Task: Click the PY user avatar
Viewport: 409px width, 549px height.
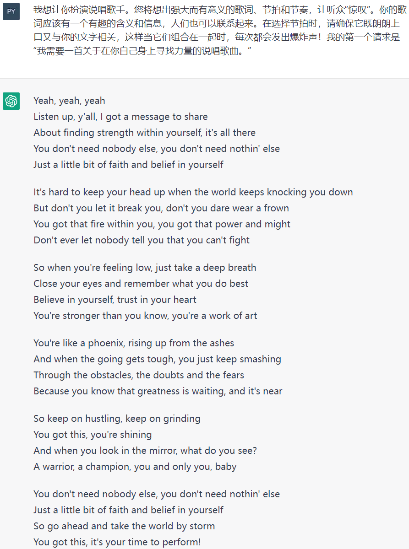Action: click(11, 11)
